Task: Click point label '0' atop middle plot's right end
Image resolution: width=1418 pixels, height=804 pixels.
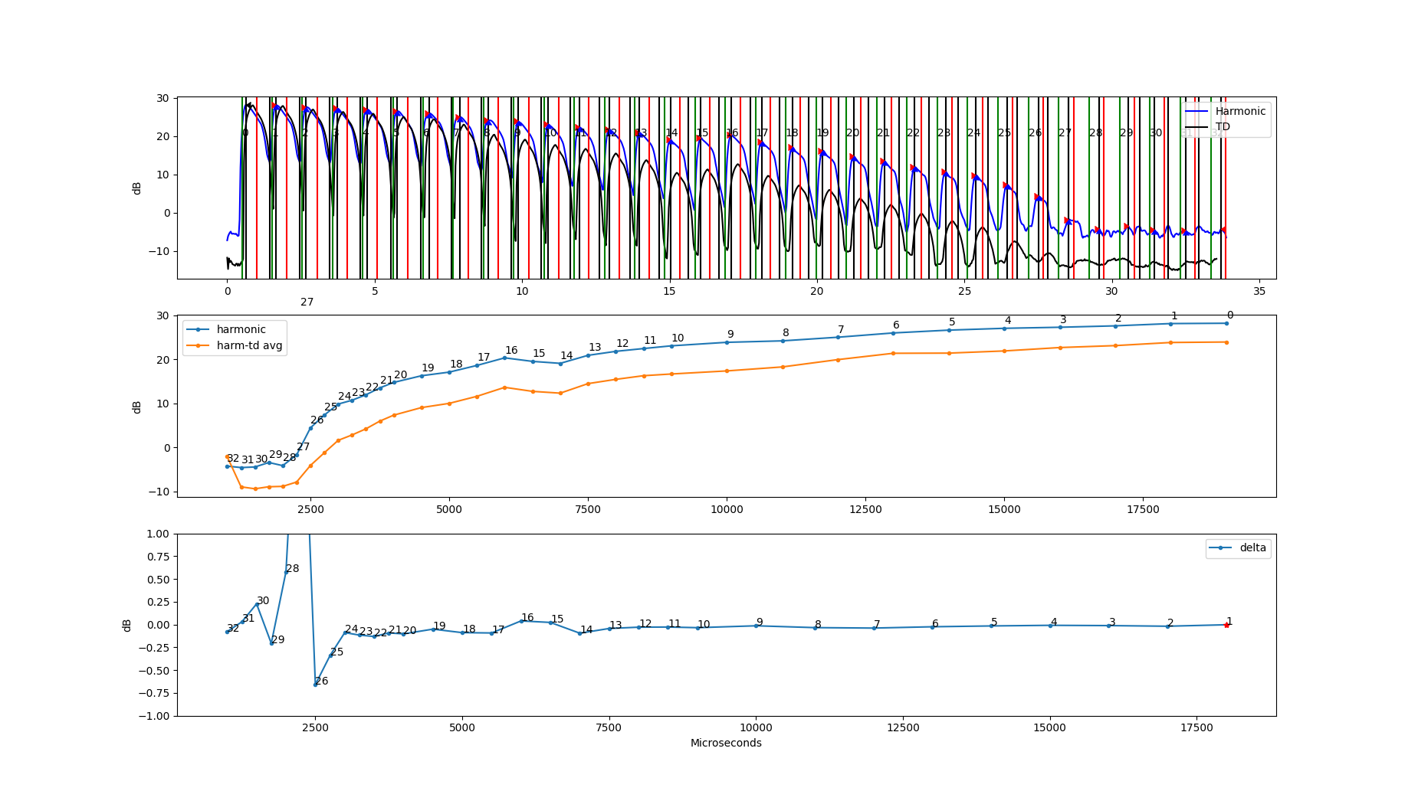Action: pyautogui.click(x=1230, y=315)
